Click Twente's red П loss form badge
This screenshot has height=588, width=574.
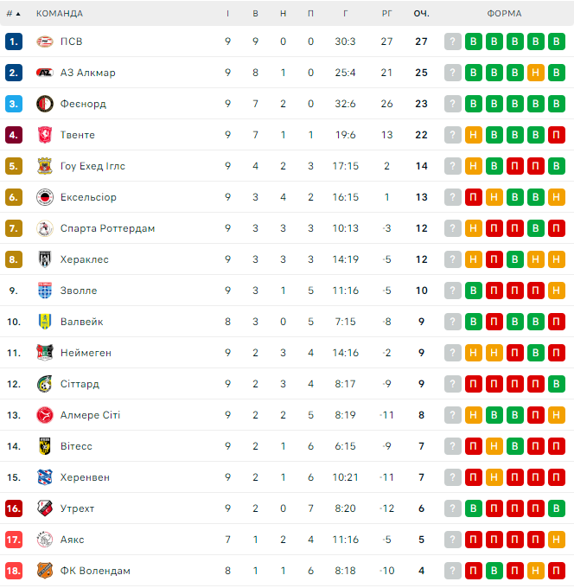556,135
